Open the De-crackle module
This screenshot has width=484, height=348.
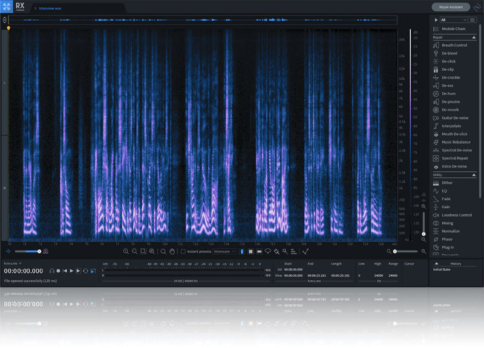(446, 77)
